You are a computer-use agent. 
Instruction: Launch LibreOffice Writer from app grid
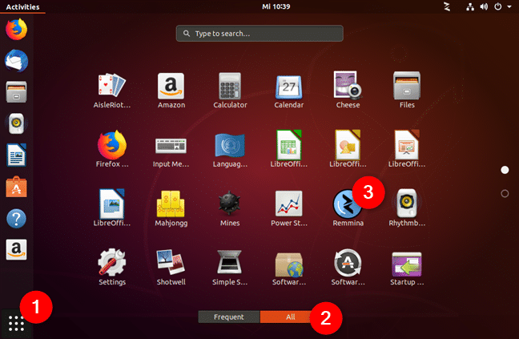[112, 208]
